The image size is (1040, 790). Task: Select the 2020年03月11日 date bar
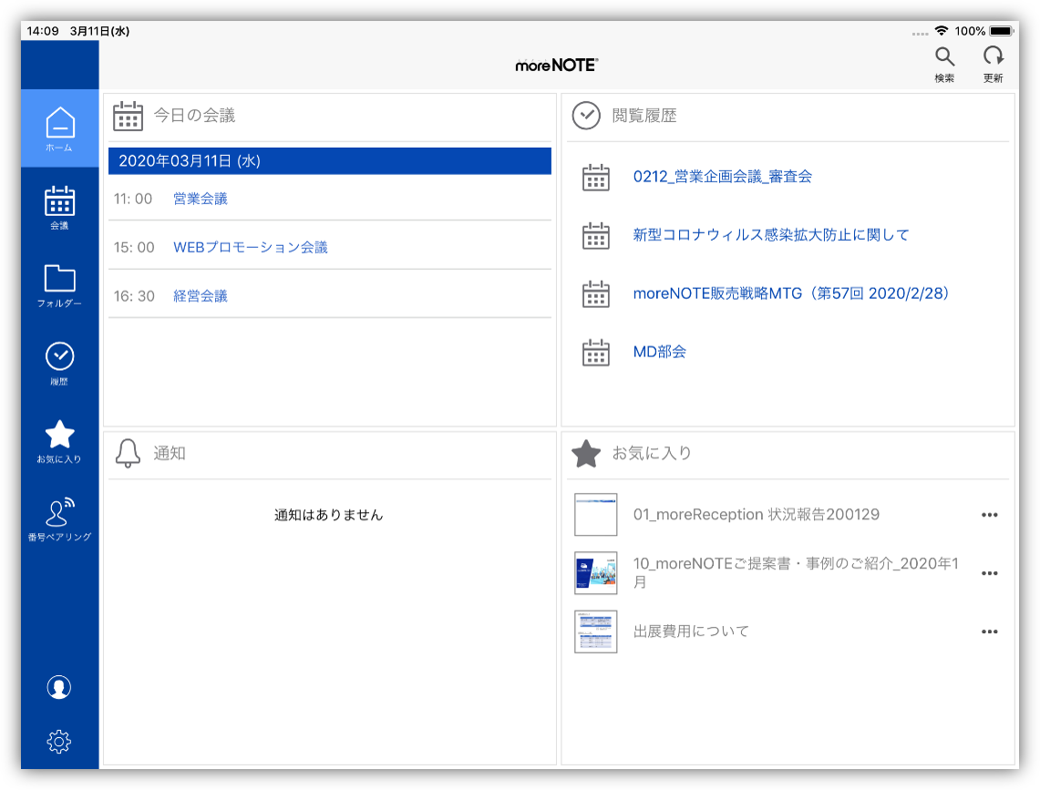[330, 160]
